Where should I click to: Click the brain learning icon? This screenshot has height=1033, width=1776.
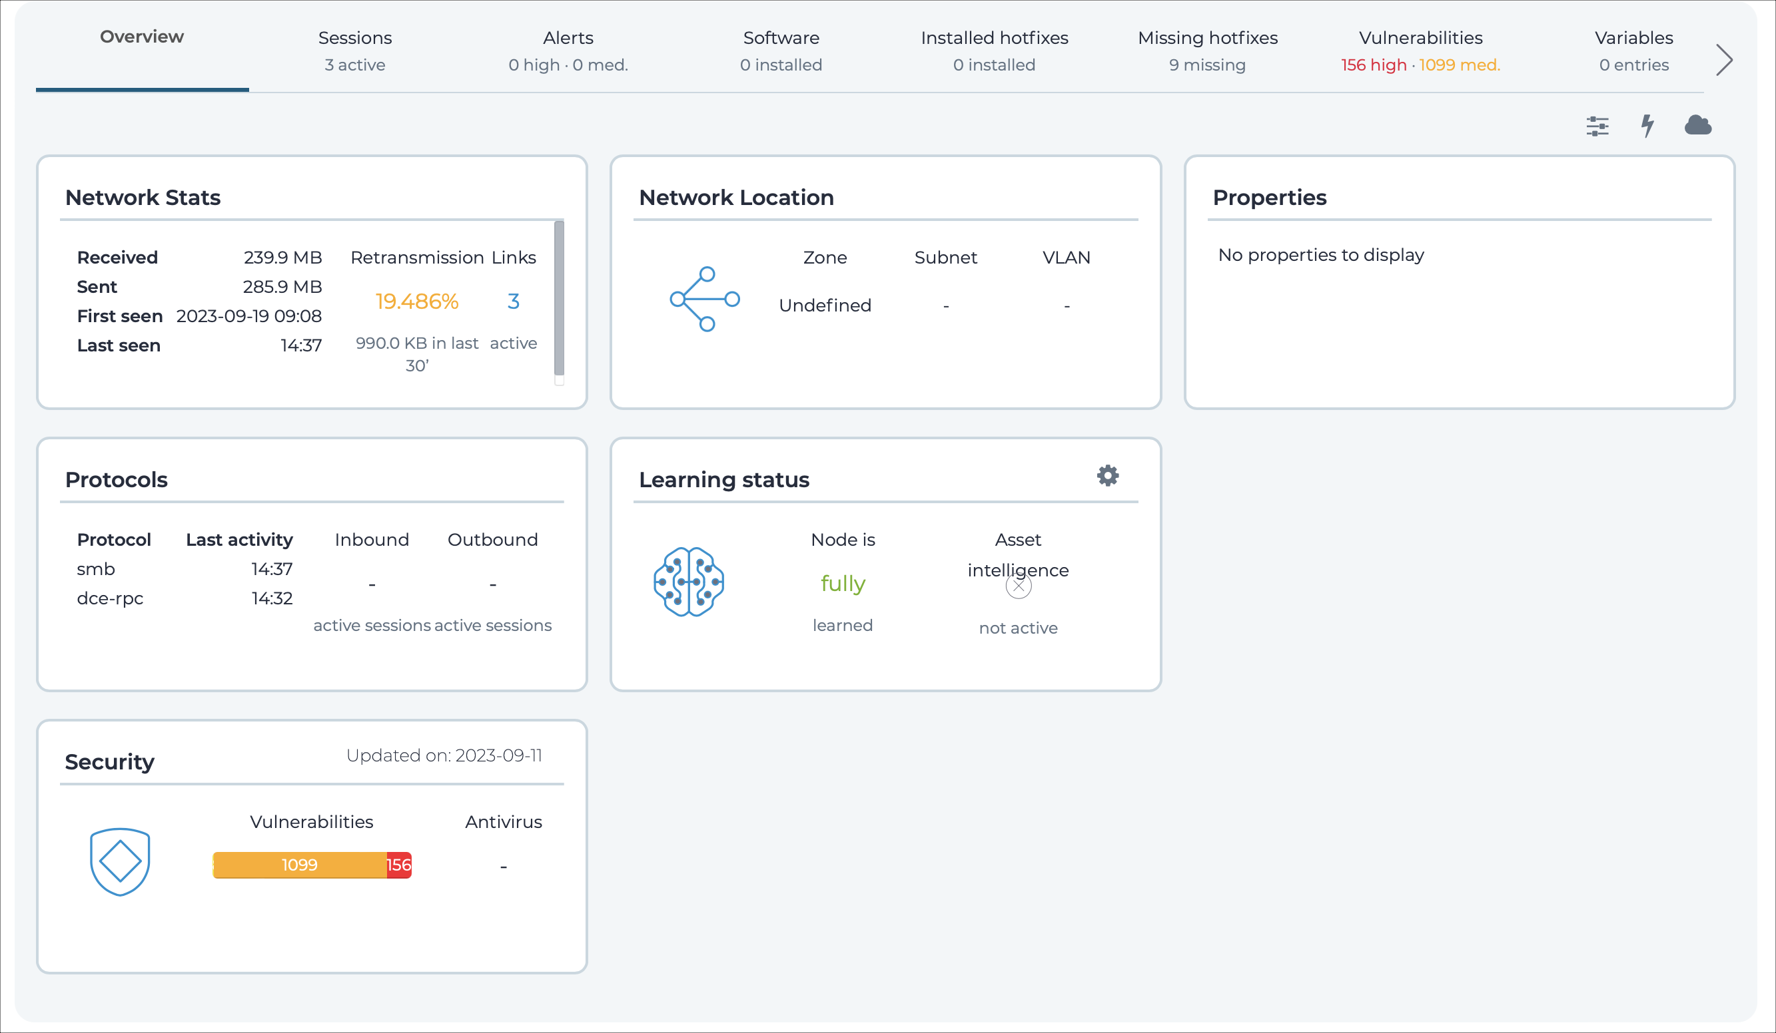(689, 582)
